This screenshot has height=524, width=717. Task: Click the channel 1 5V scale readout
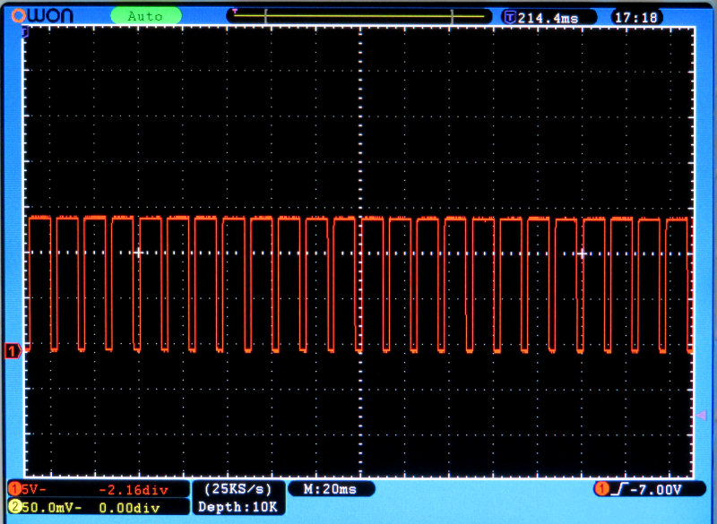tap(34, 490)
